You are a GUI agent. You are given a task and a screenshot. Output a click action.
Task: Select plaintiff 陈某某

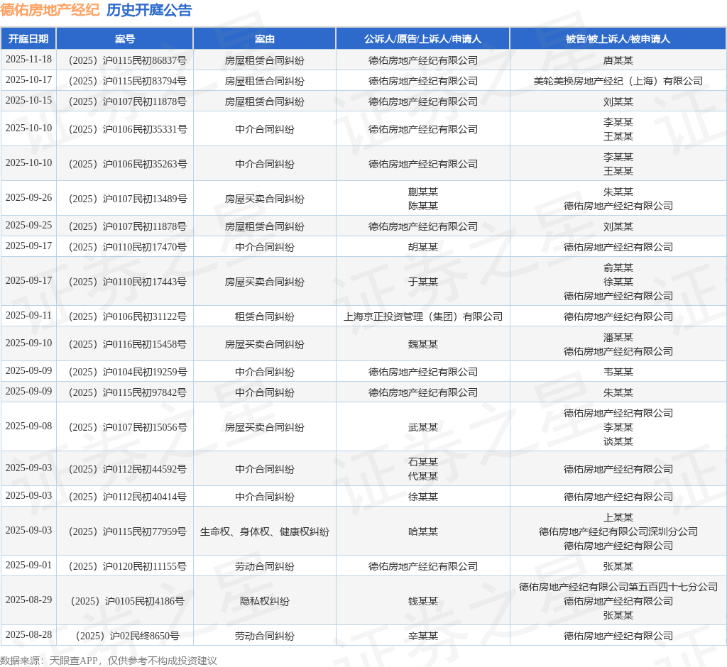click(423, 206)
